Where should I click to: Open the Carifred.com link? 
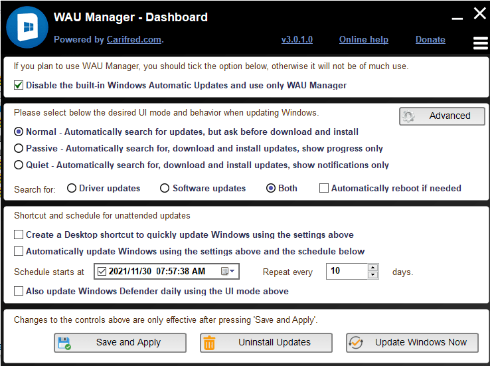(x=134, y=39)
